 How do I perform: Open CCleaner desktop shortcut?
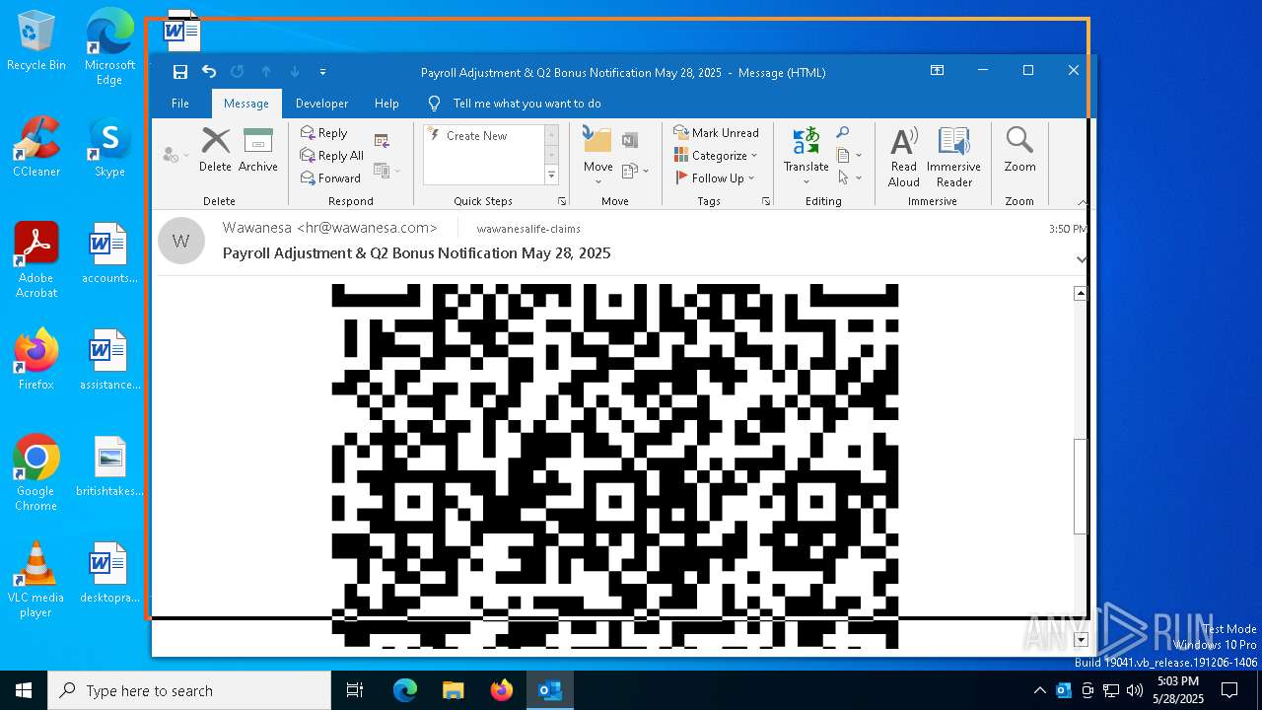35,147
